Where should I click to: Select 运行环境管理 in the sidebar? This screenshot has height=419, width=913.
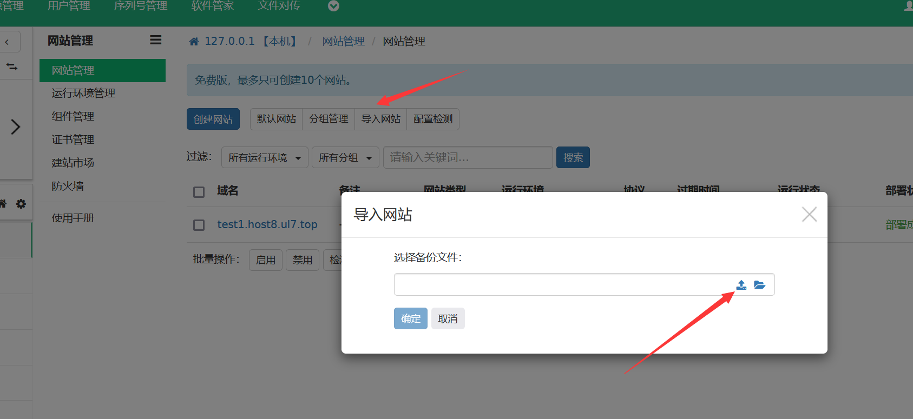83,93
